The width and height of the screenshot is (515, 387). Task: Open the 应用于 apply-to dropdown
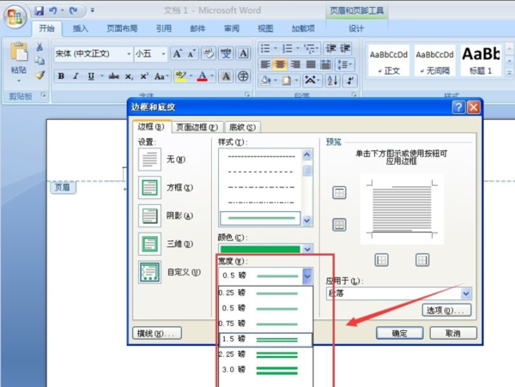click(x=466, y=293)
